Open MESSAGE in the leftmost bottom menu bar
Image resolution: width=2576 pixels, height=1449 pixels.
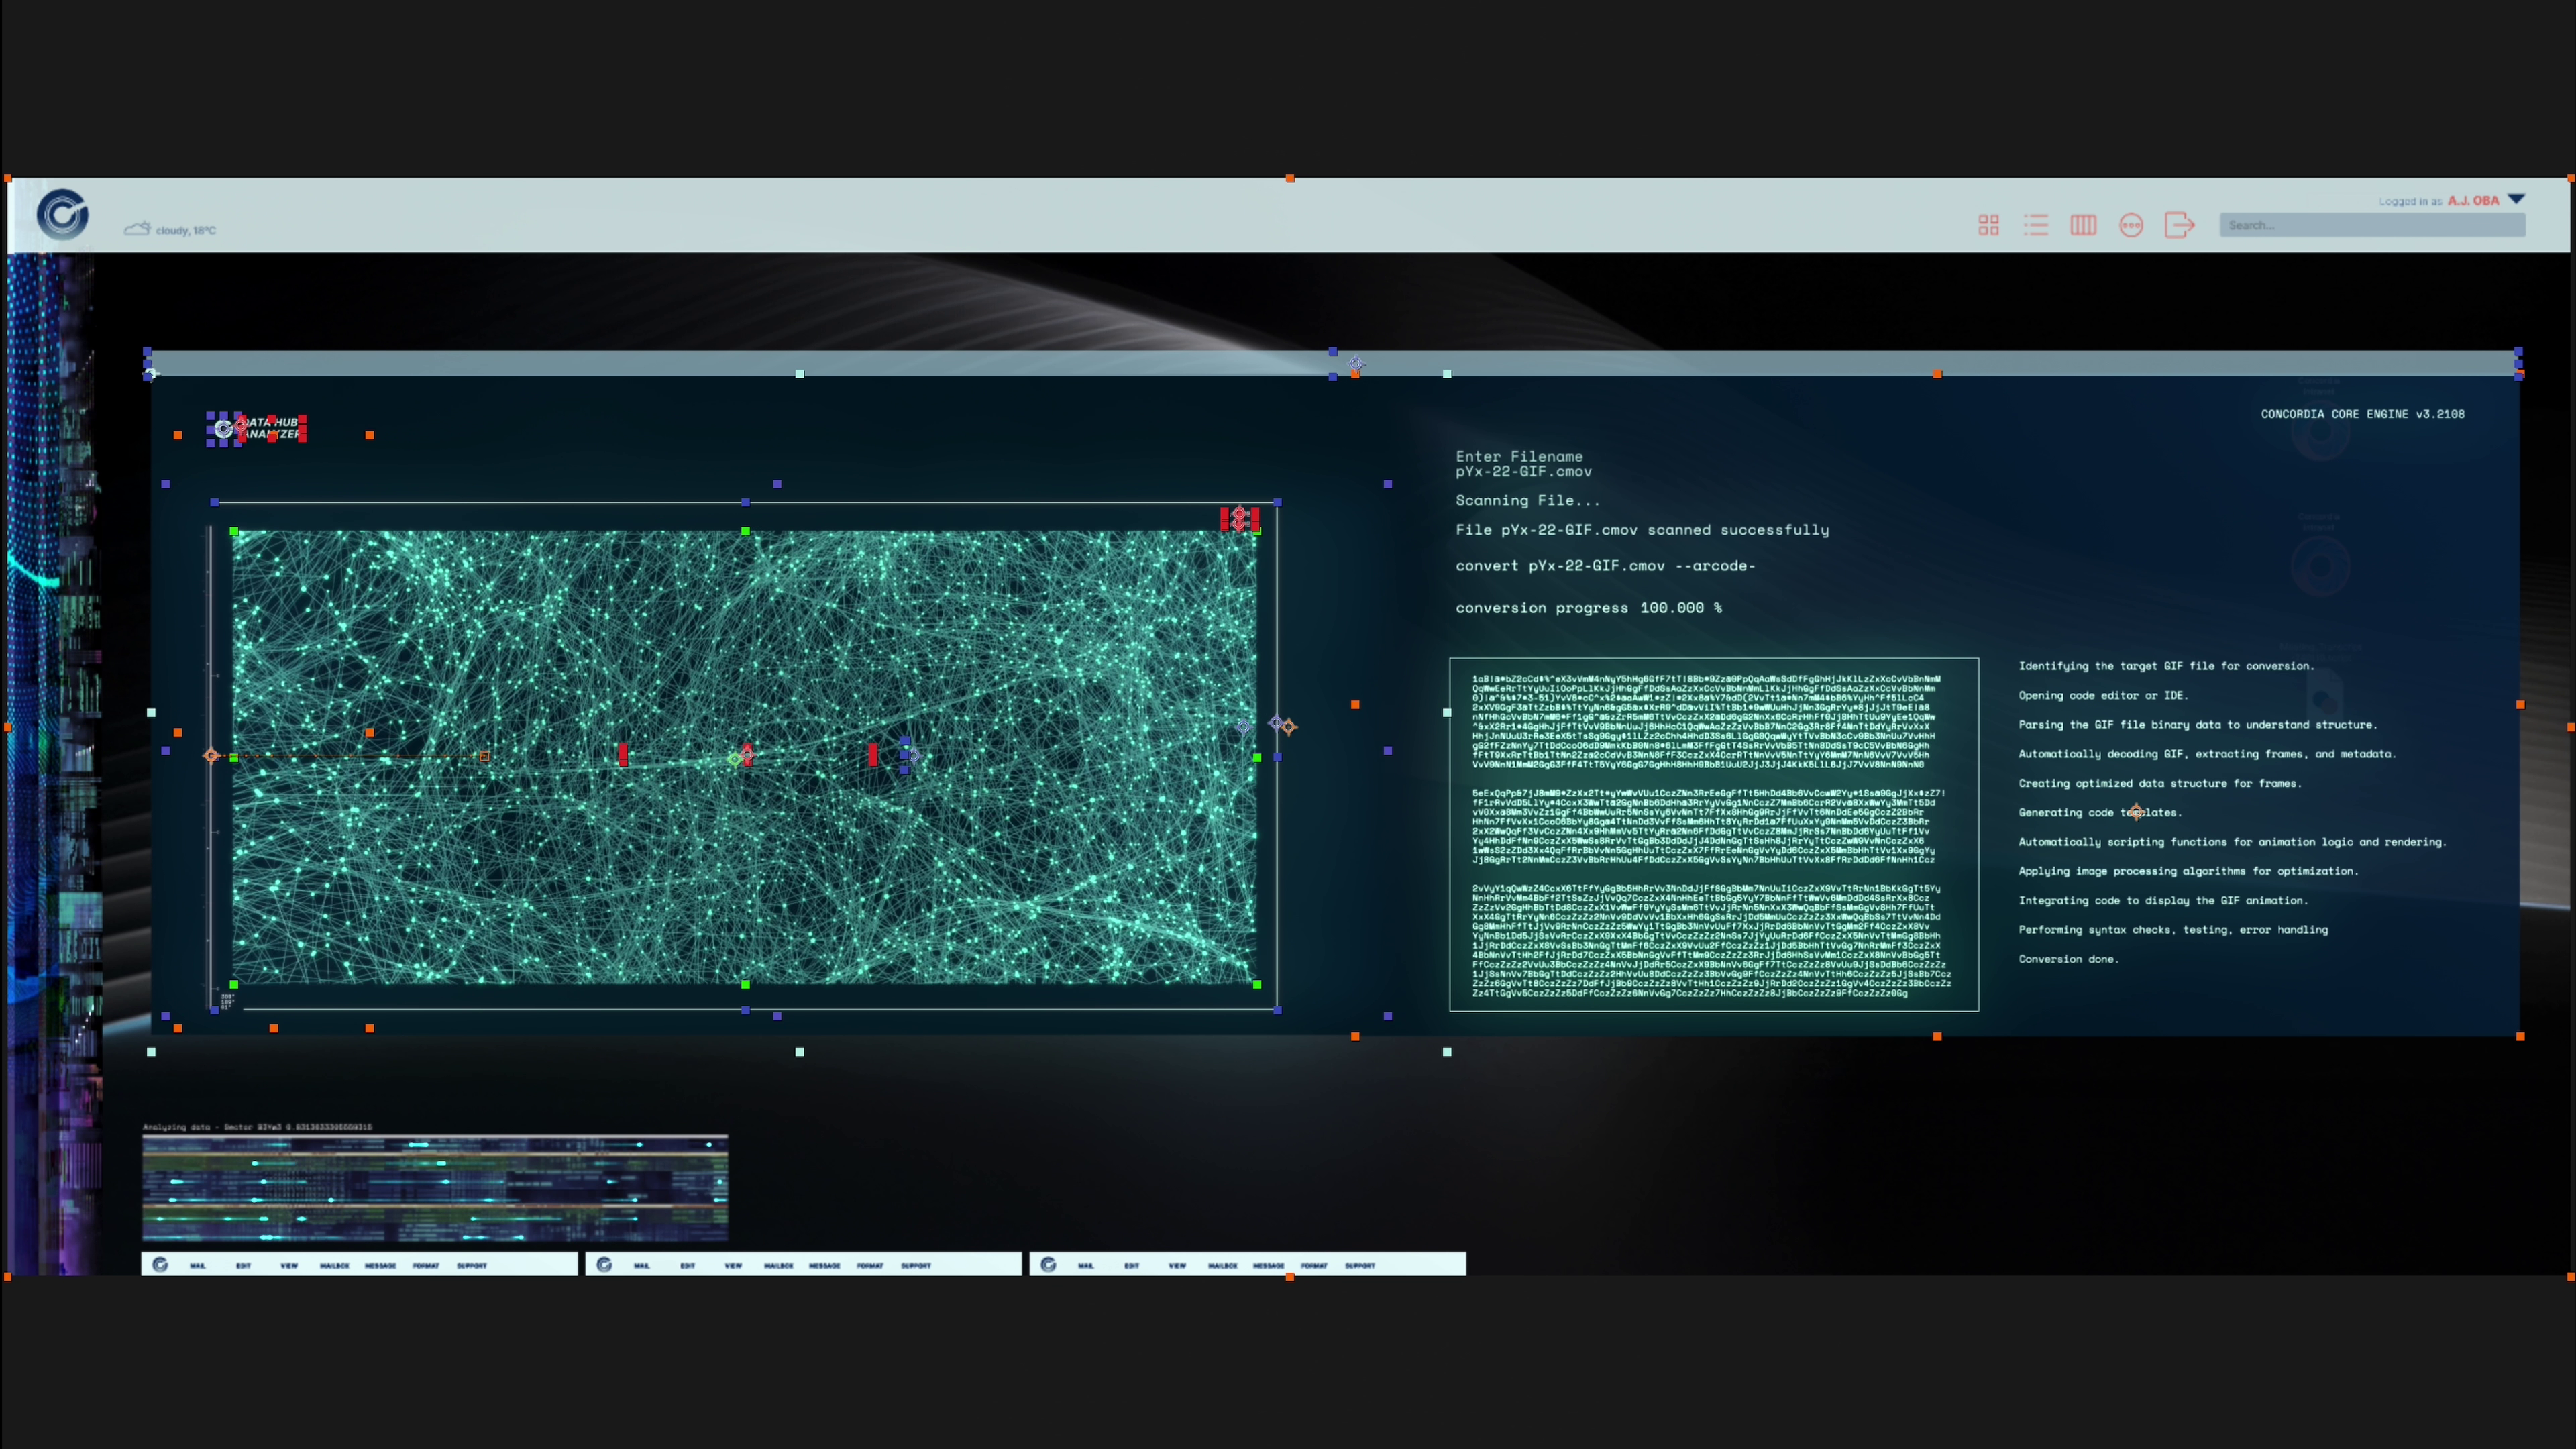[x=380, y=1266]
